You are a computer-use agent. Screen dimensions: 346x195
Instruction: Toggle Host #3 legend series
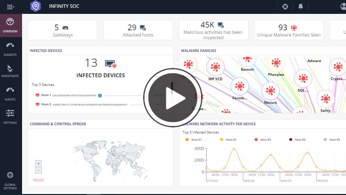[x=263, y=139]
